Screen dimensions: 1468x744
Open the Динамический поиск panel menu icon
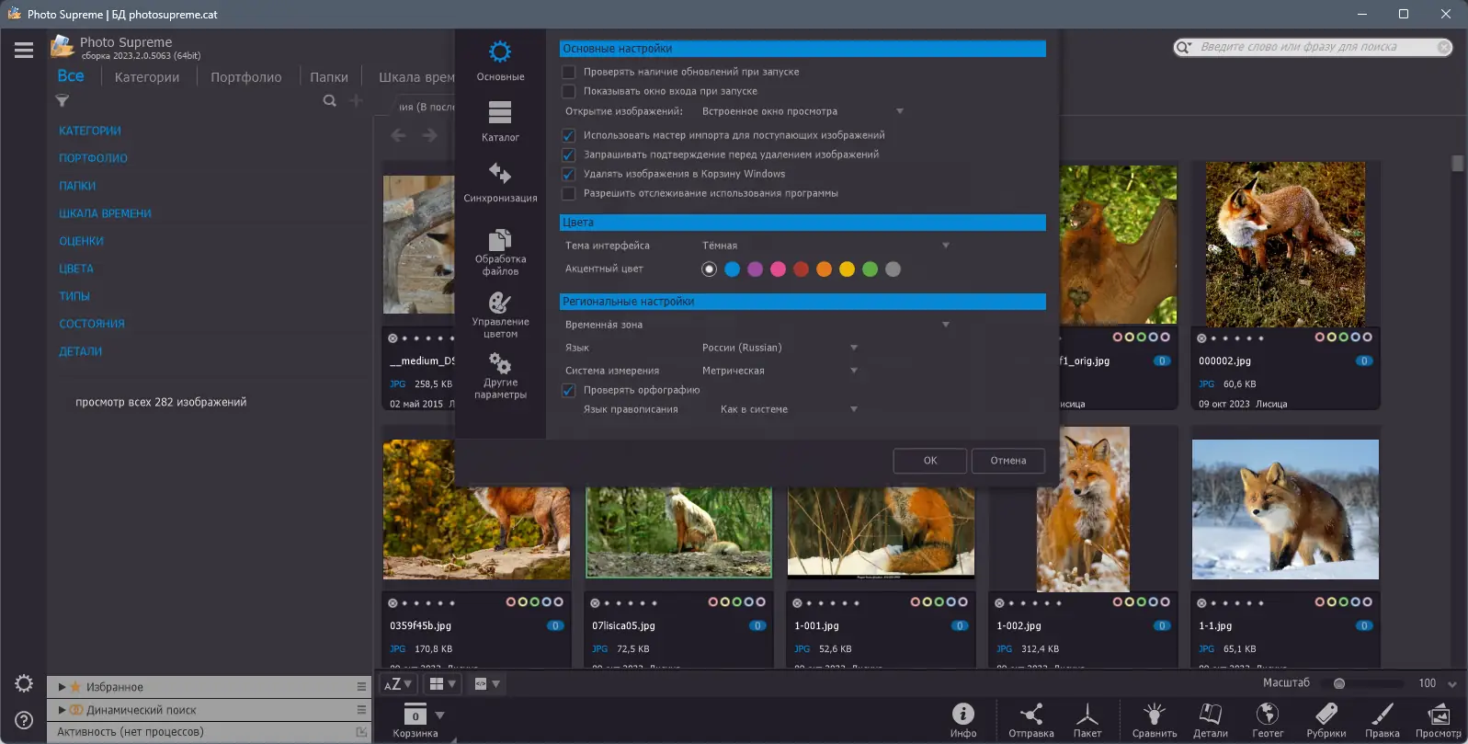361,709
